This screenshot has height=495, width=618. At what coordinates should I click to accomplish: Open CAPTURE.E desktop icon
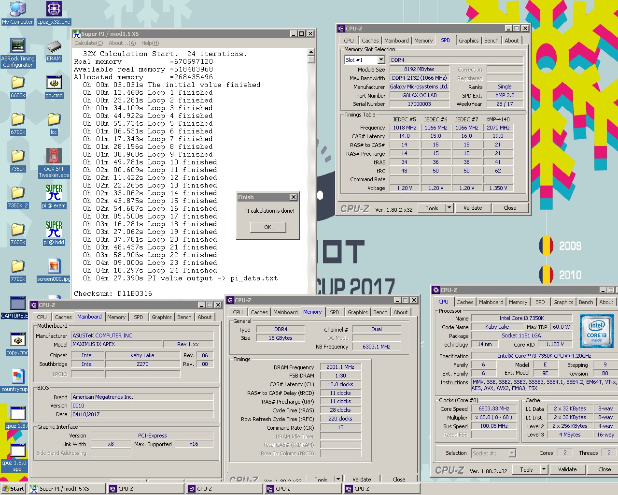[14, 307]
